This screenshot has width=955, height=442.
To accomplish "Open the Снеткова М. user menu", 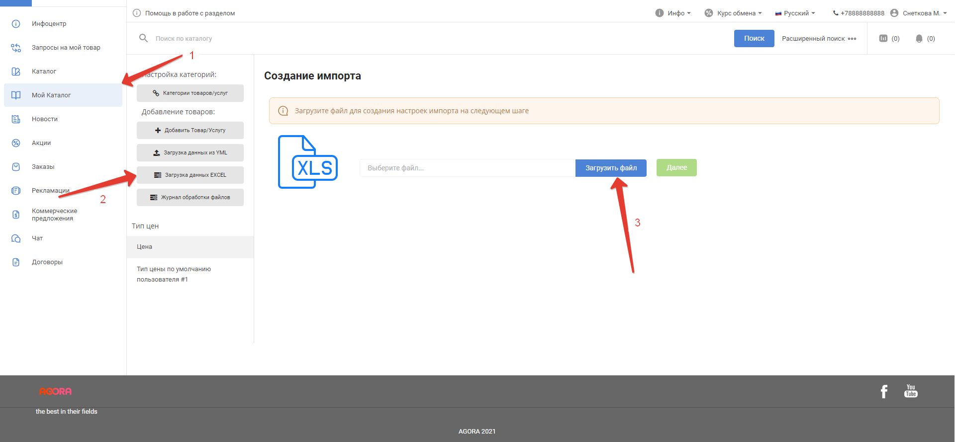I will (x=918, y=13).
